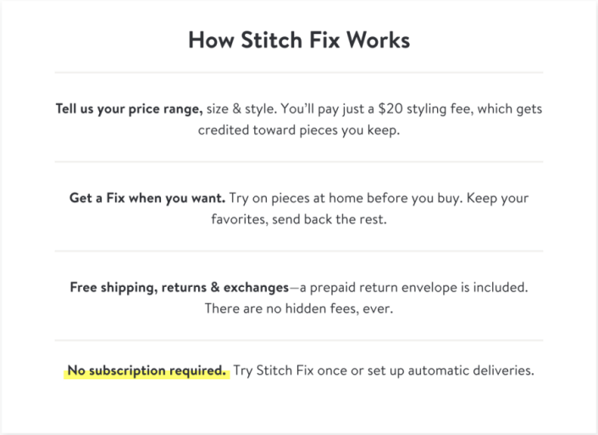
Task: Click the "favorites, send back the rest." line
Action: 298,219
